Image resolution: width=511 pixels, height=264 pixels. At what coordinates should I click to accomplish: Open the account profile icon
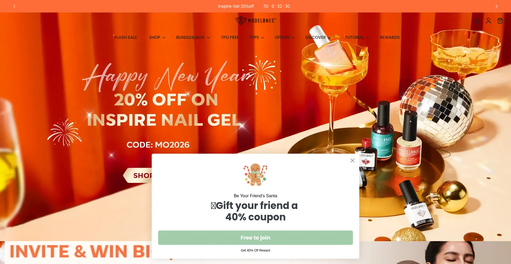coord(488,21)
